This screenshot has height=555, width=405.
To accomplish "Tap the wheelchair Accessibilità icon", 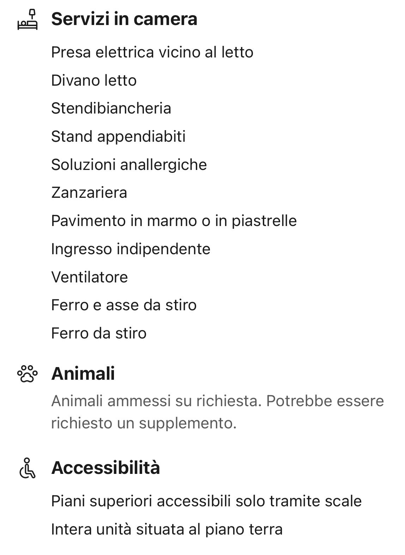I will coord(27,468).
